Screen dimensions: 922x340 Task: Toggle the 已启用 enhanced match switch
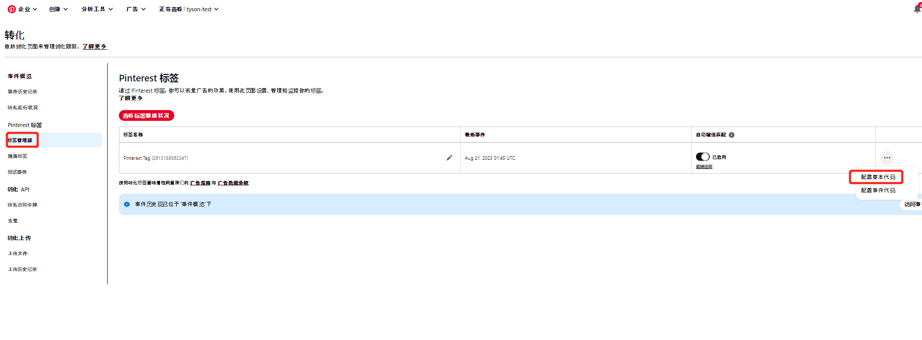tap(703, 157)
